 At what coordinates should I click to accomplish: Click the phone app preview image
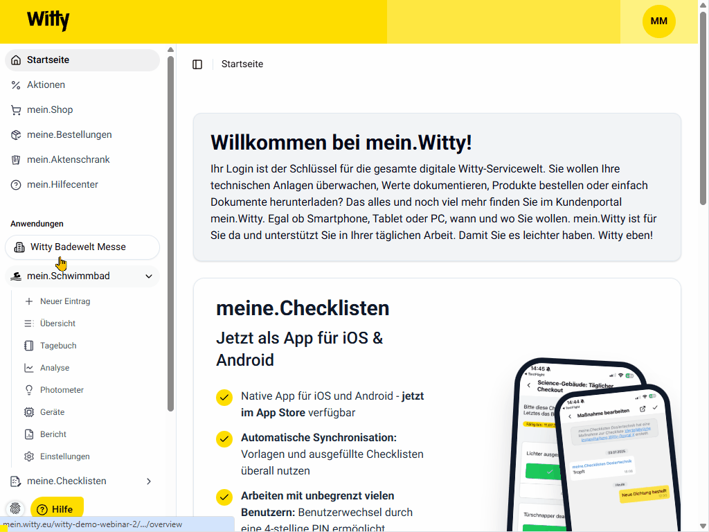593,445
